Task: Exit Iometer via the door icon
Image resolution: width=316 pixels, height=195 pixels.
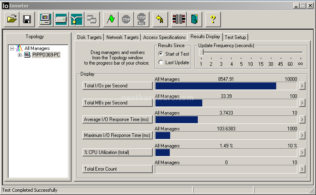Action: click(x=194, y=19)
